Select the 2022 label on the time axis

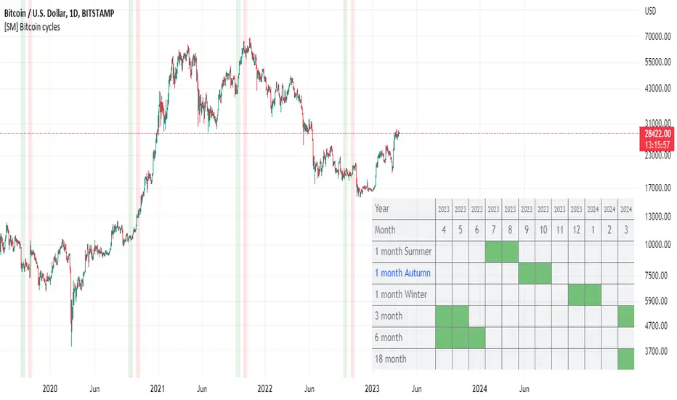pyautogui.click(x=265, y=389)
